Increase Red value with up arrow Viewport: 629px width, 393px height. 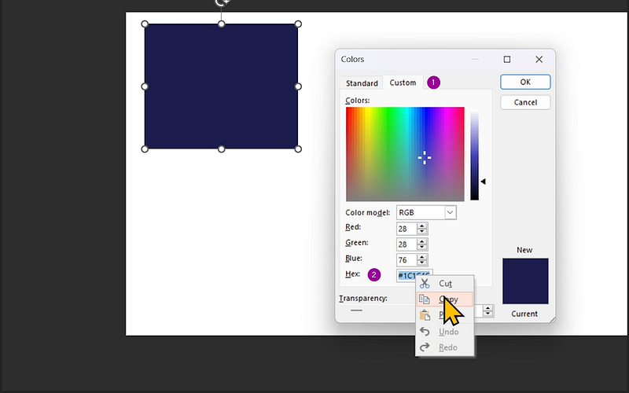tap(421, 226)
